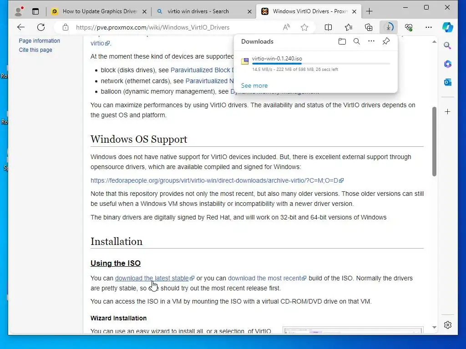
Task: Open downloads folder in Downloads panel
Action: (x=342, y=41)
